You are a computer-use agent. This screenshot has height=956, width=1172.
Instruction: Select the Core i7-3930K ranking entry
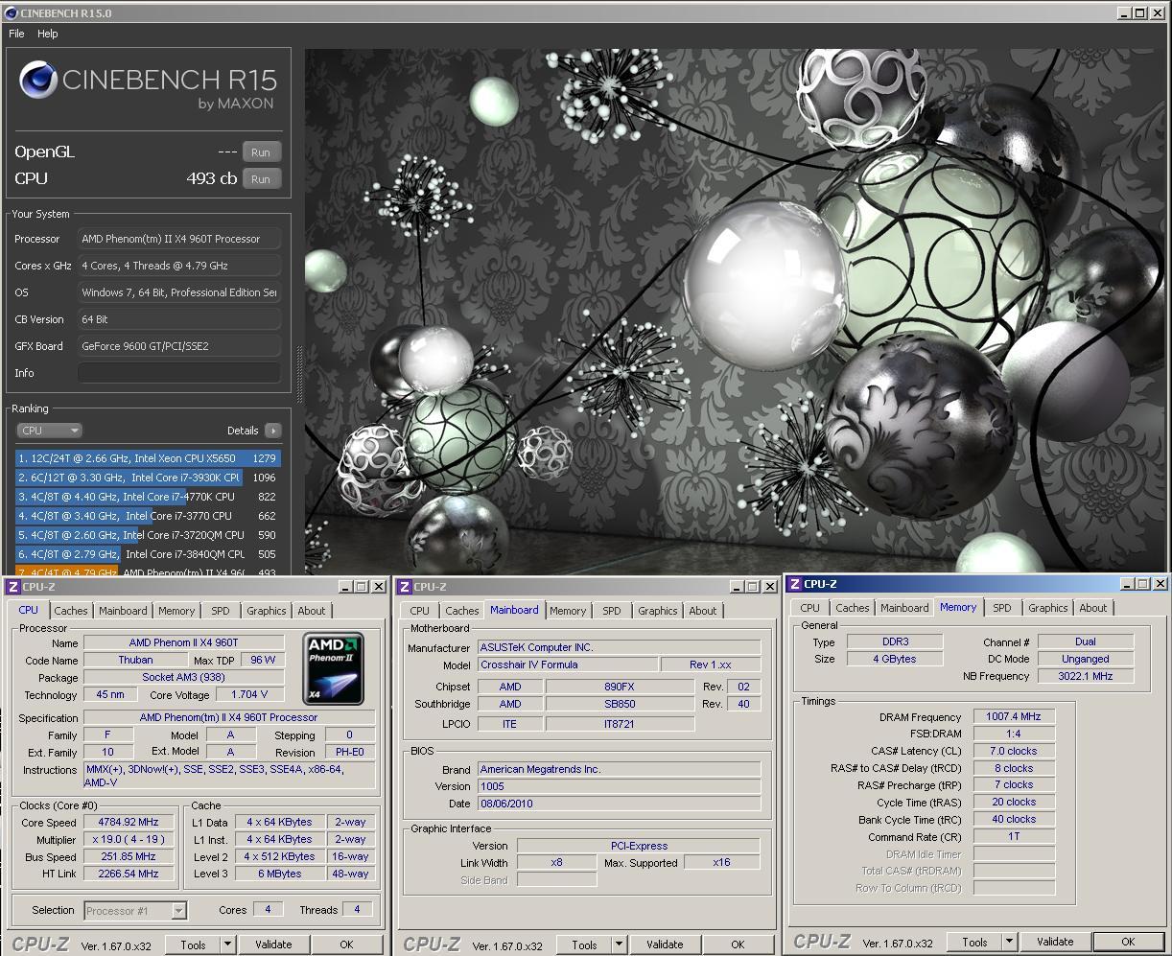[x=148, y=478]
